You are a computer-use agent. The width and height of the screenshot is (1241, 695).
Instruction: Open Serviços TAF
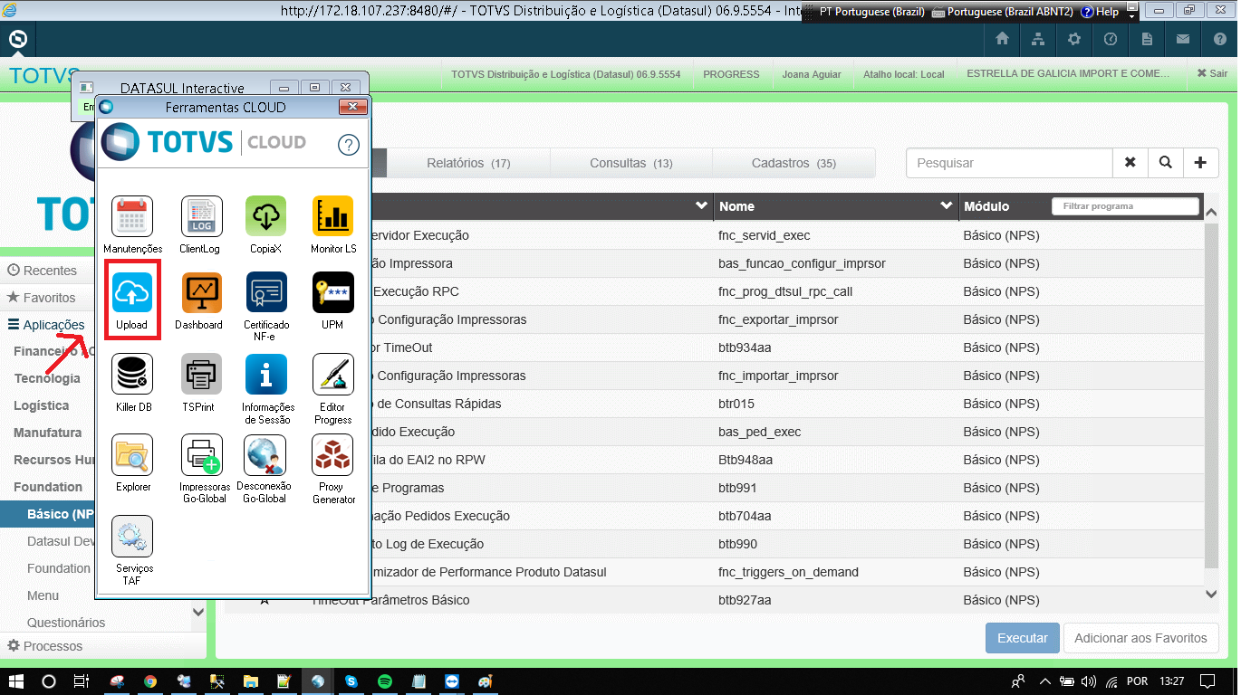pyautogui.click(x=132, y=537)
